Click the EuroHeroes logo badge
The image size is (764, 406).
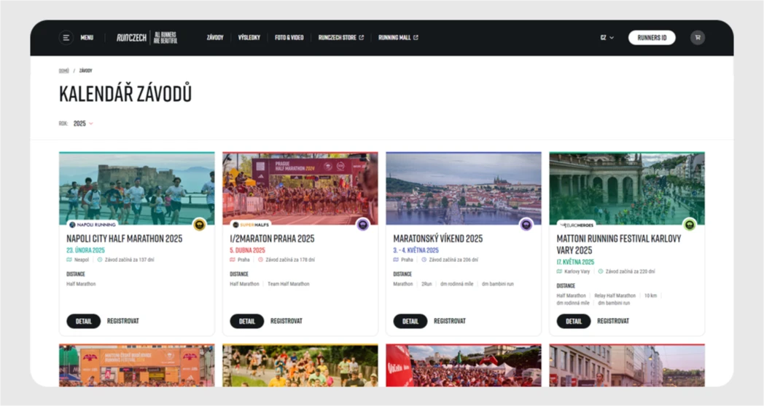(x=577, y=225)
